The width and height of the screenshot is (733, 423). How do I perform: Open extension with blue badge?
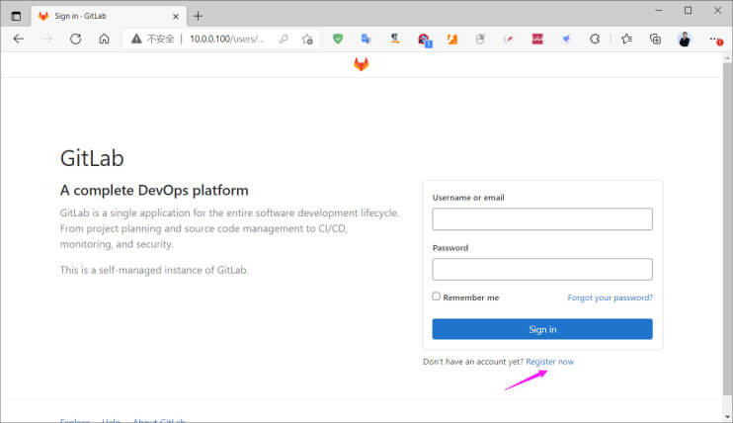coord(425,40)
